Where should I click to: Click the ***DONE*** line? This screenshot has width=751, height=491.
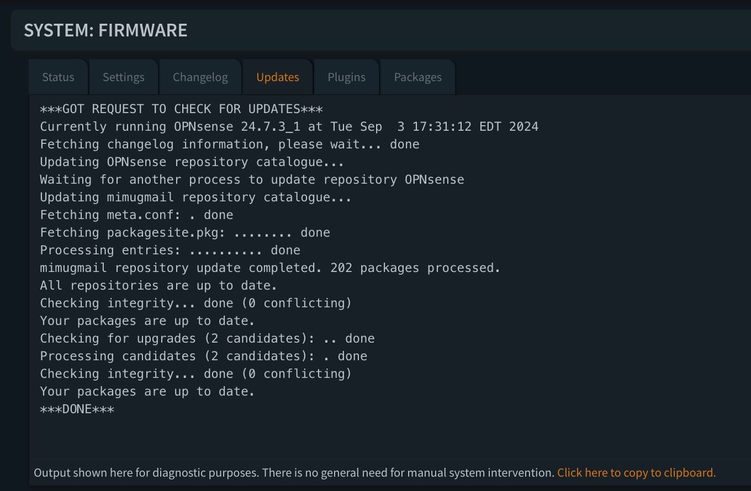tap(77, 409)
